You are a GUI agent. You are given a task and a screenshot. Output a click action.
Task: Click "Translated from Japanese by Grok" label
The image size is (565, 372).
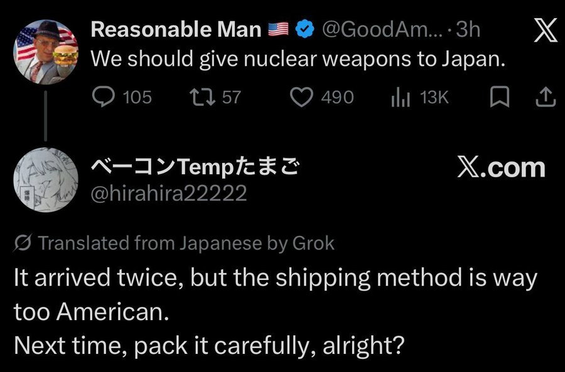(186, 243)
